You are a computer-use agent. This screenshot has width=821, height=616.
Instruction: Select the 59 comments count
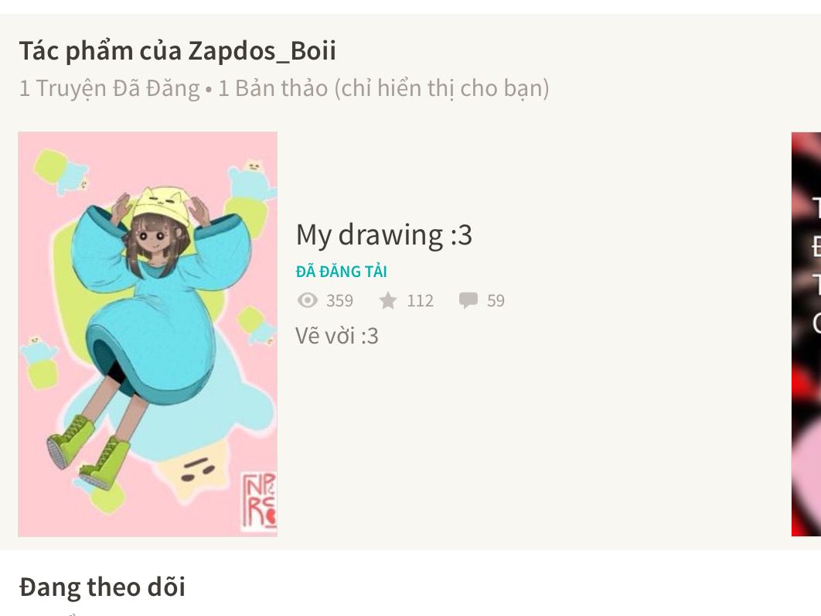[496, 300]
